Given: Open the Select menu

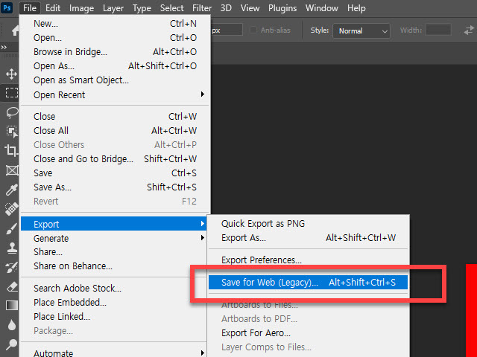Looking at the screenshot, I should 172,8.
